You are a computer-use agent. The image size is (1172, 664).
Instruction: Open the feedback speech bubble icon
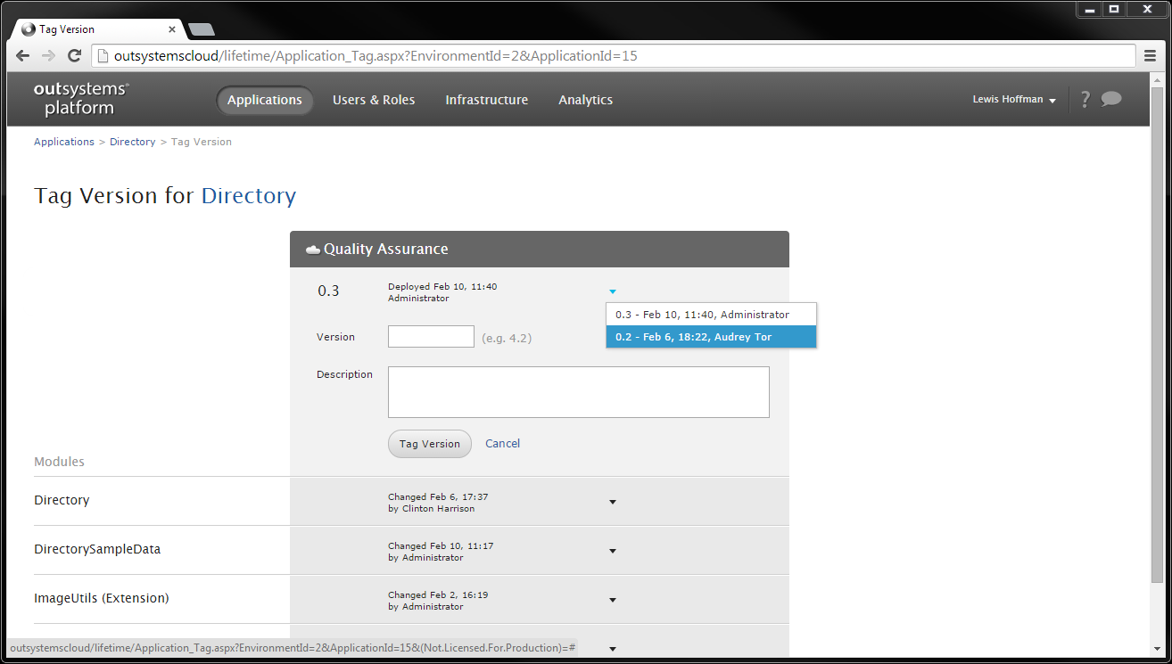[1111, 99]
